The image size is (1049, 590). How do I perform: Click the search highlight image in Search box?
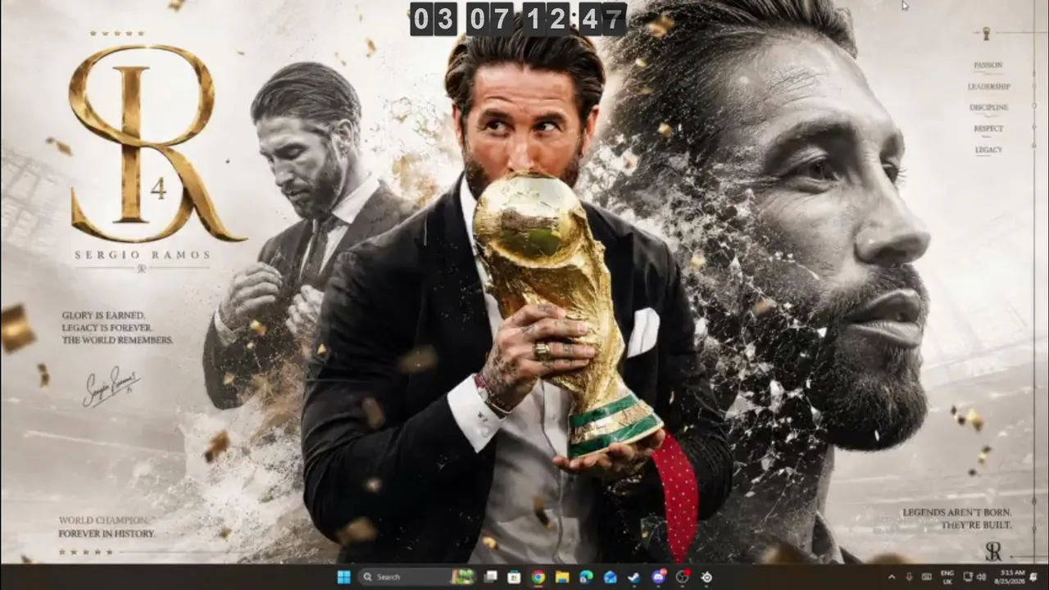463,577
